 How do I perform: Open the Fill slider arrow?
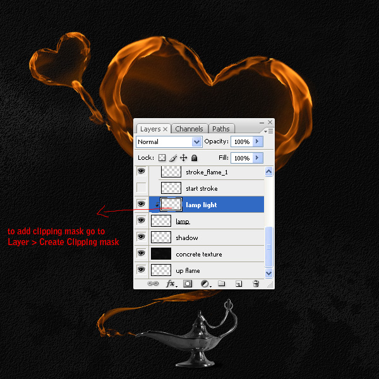[258, 158]
